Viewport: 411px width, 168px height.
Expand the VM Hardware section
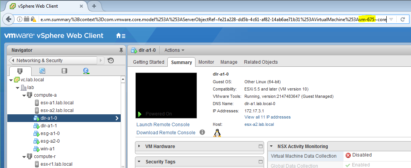coord(139,147)
